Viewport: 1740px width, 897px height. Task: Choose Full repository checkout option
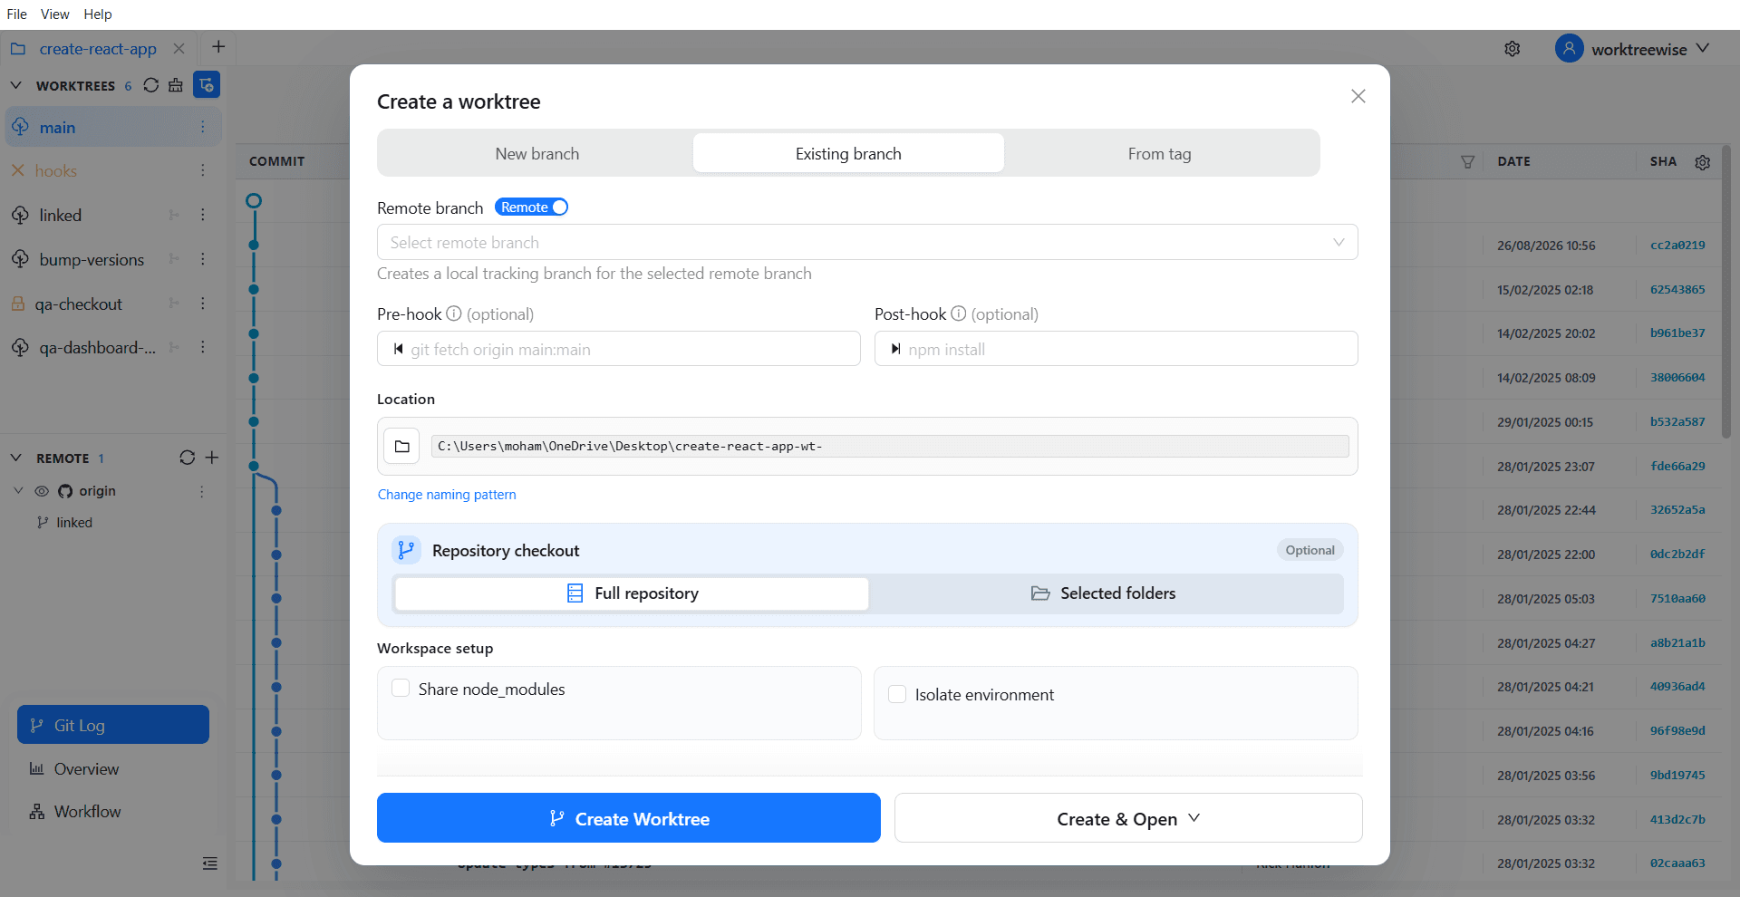click(633, 593)
